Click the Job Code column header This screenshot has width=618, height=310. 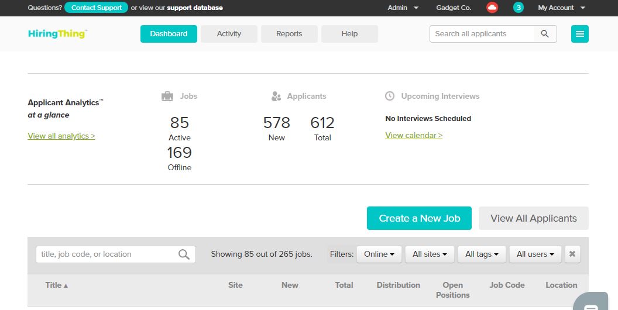[x=507, y=285]
